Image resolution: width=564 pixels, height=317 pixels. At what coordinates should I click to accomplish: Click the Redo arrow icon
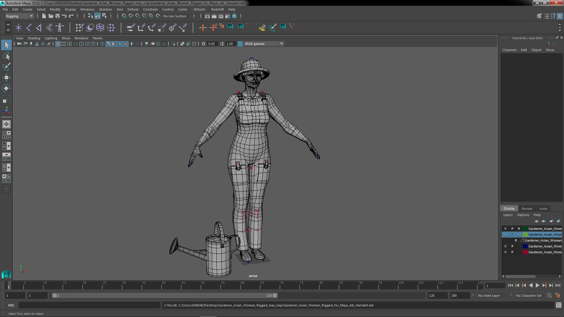coord(71,16)
